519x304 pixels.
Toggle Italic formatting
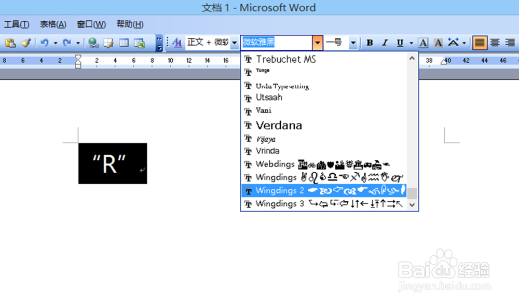click(385, 43)
